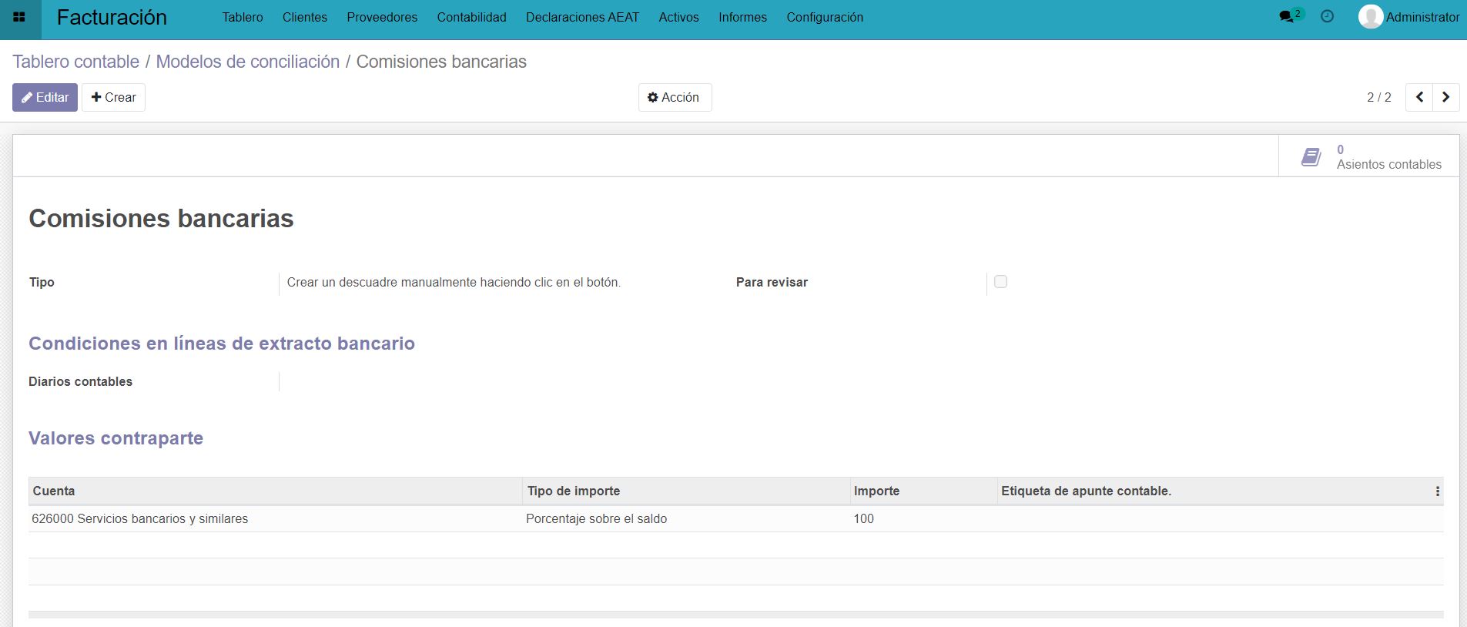
Task: Click the Administrator user avatar
Action: click(x=1370, y=17)
